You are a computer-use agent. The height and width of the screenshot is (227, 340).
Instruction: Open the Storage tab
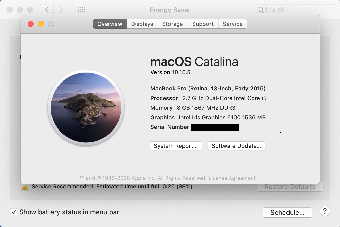coord(173,24)
